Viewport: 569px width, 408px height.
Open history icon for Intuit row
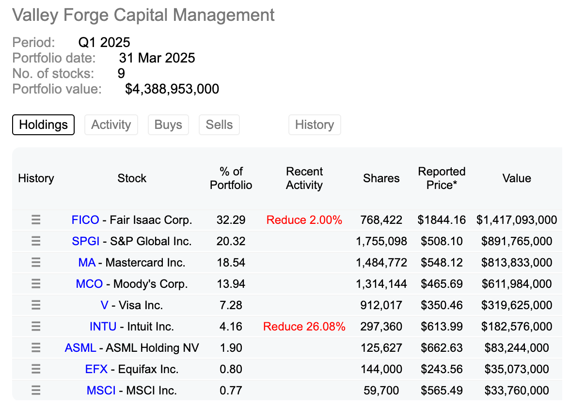35,327
